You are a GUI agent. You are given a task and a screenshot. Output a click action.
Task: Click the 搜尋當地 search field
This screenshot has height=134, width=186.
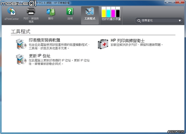(159, 21)
